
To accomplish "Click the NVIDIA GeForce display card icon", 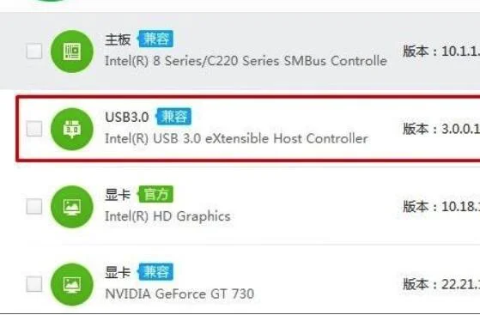I will tap(72, 284).
